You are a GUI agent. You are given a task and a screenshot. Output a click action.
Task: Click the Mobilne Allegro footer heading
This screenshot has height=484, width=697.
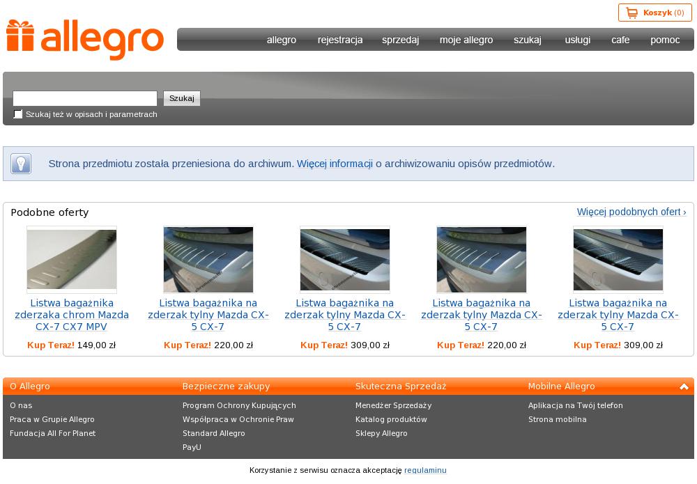[561, 387]
